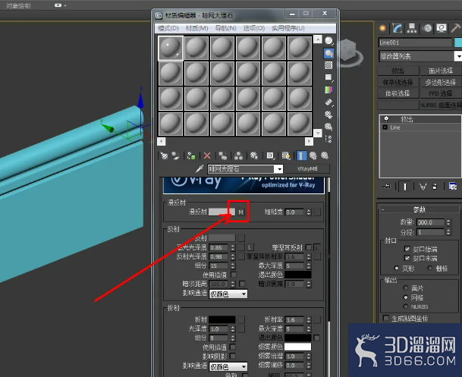The height and width of the screenshot is (377, 462).
Task: Click the Put to Library icon
Action: (253, 156)
